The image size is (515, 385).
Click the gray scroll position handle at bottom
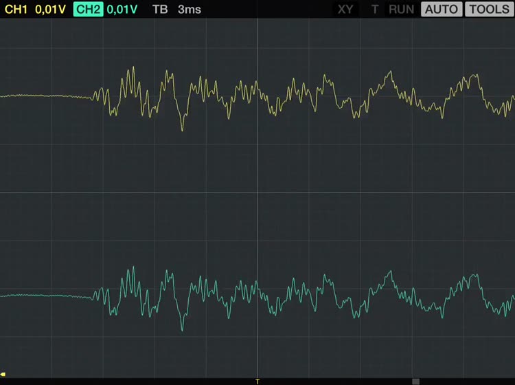tap(416, 382)
